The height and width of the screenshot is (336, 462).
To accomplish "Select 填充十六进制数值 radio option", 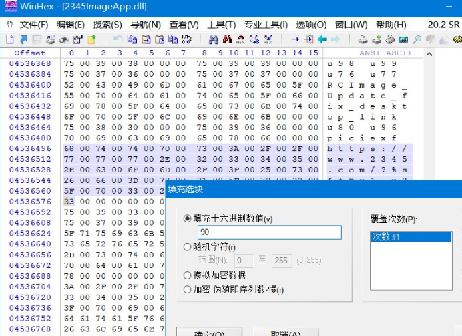I will 187,218.
